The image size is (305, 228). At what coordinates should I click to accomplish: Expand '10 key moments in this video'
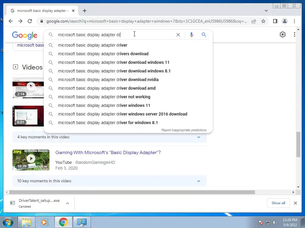pos(110,181)
